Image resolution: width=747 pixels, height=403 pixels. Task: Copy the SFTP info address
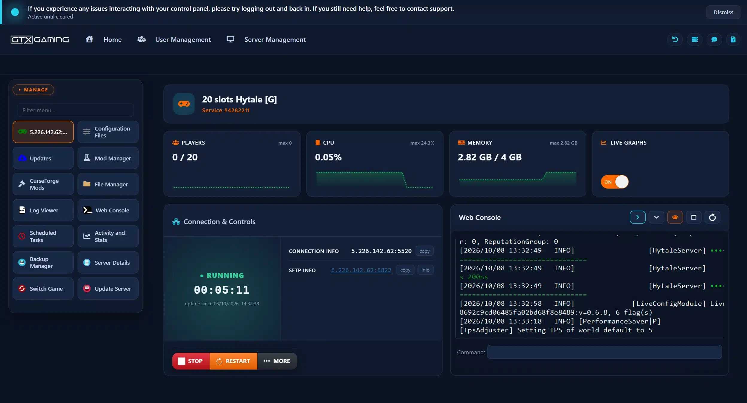405,270
